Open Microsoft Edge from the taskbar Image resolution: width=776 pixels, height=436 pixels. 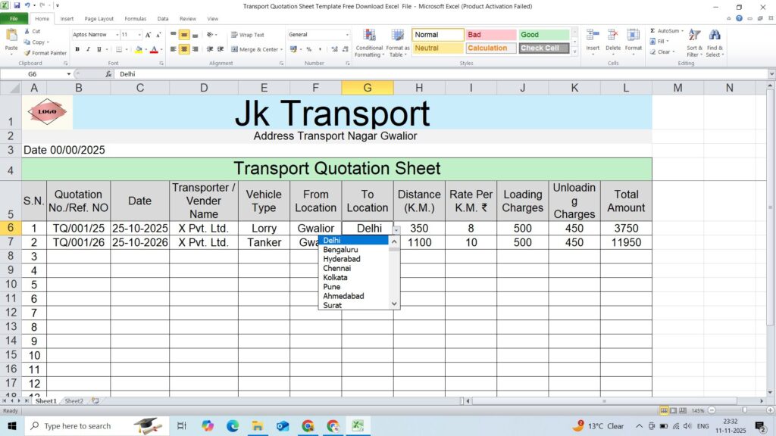click(233, 426)
